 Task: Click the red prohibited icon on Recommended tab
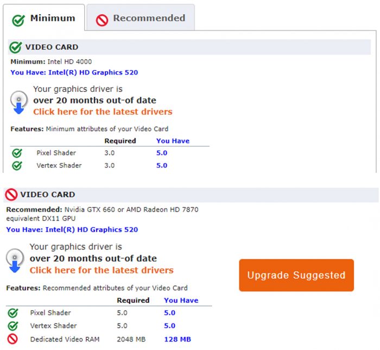(x=102, y=20)
